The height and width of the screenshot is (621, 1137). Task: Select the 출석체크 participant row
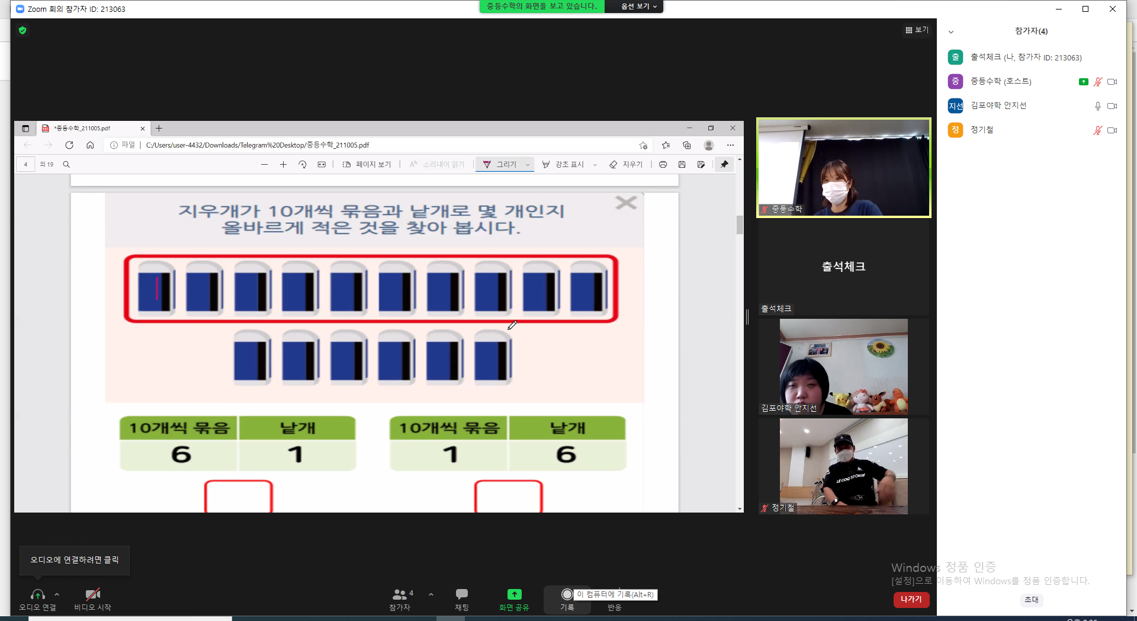(x=1033, y=57)
